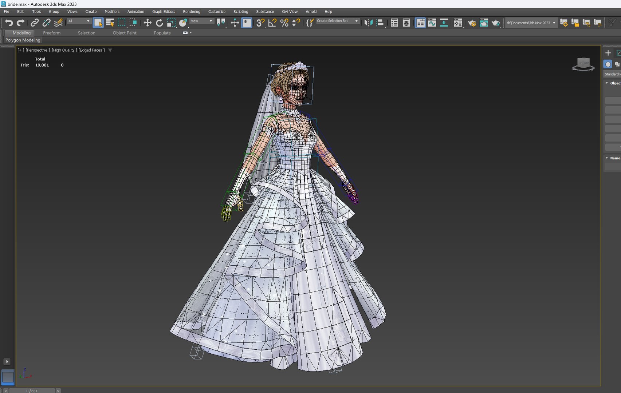Screen dimensions: 621x393
Task: Toggle Keyboard Shortcut Override button
Action: click(247, 23)
